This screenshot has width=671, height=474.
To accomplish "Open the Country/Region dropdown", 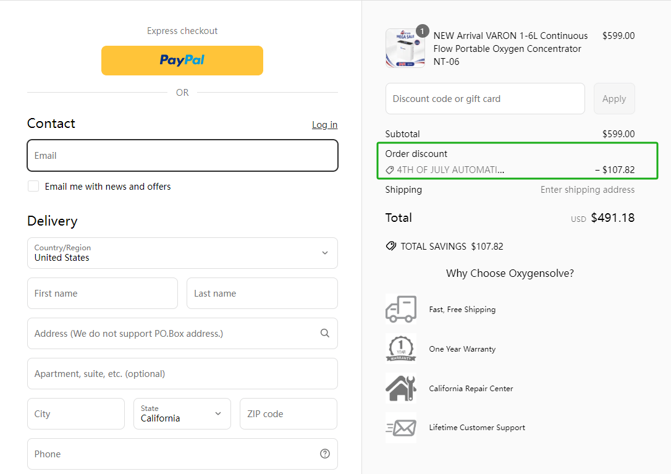I will click(182, 253).
